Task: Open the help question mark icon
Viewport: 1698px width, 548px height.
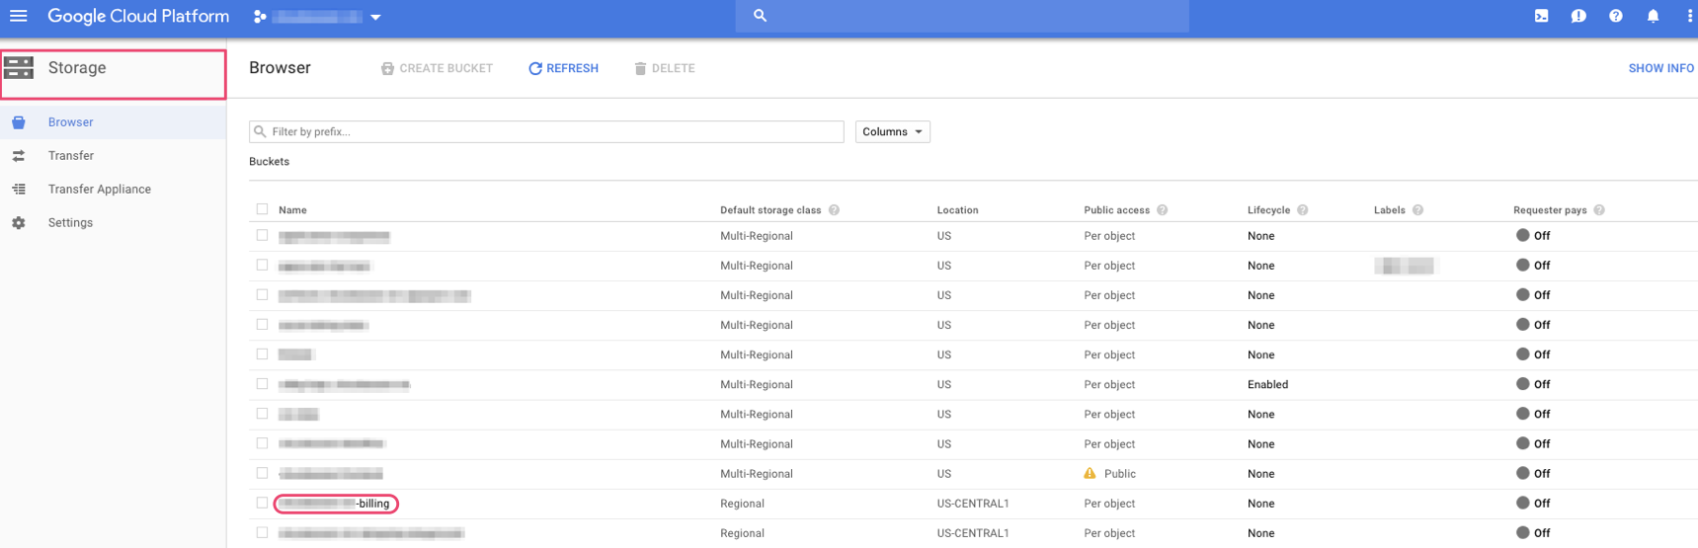Action: point(1615,16)
